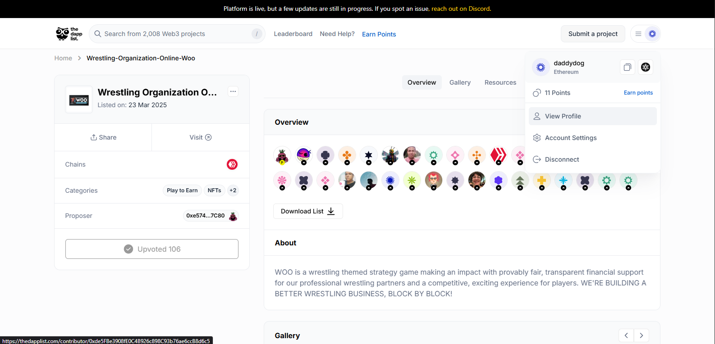Click the Account Settings gear icon

537,138
